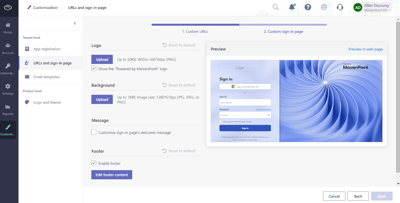Click the smiley feedback icon
This screenshot has height=203, width=400.
tap(324, 7)
